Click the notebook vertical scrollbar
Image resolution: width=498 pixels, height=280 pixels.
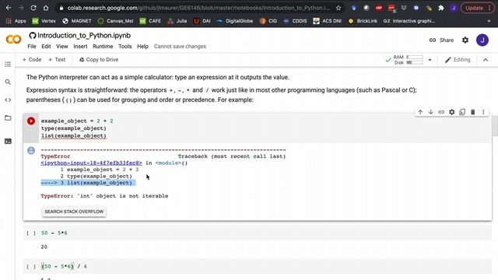click(495, 126)
